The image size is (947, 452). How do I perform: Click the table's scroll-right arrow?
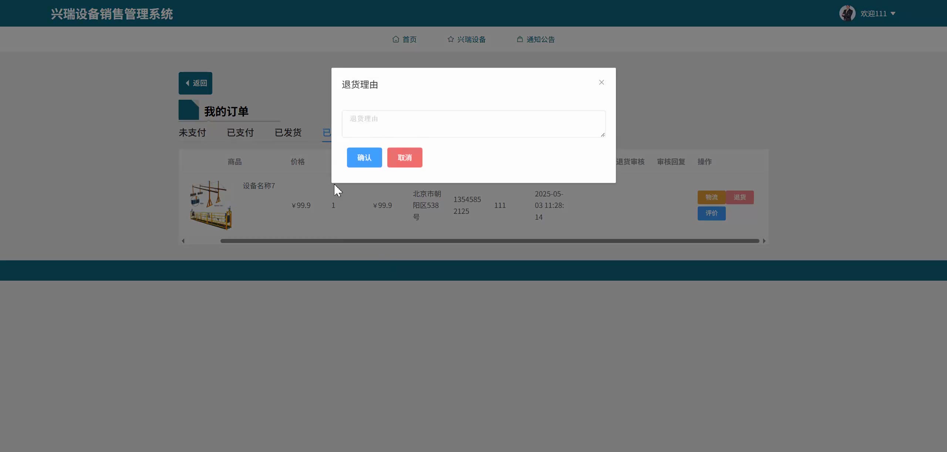pos(764,241)
